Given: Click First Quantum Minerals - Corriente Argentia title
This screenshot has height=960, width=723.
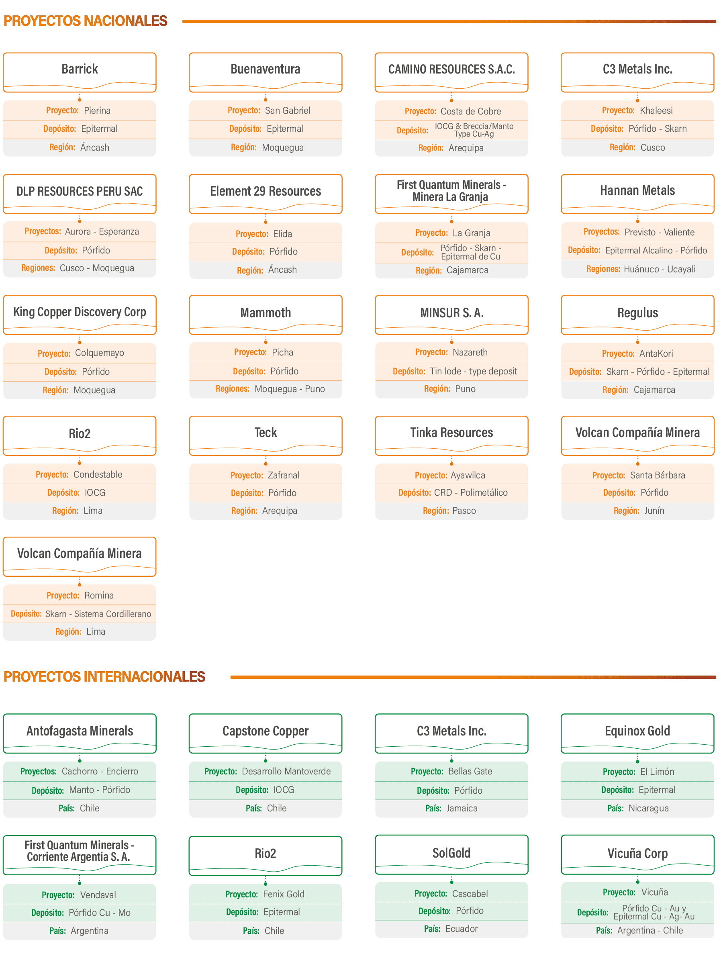Looking at the screenshot, I should [x=80, y=851].
